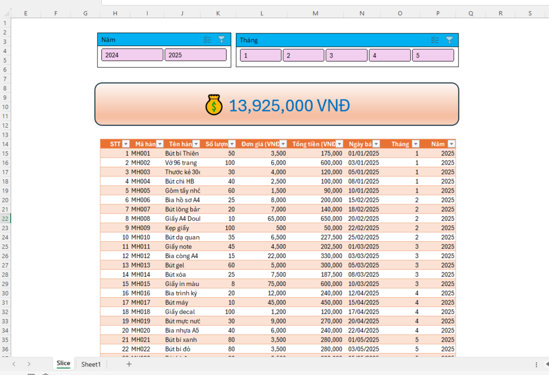This screenshot has width=549, height=375.
Task: Open the STT column filter dropdown
Action: coord(125,144)
